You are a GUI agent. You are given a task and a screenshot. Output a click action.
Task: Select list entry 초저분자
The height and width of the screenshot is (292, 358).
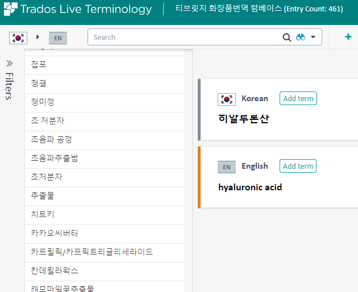click(105, 177)
